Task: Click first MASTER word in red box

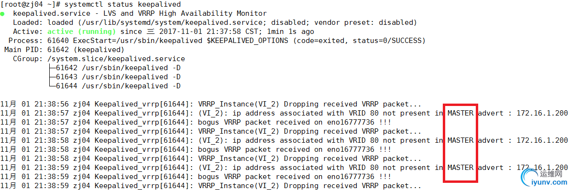Action: [460, 113]
